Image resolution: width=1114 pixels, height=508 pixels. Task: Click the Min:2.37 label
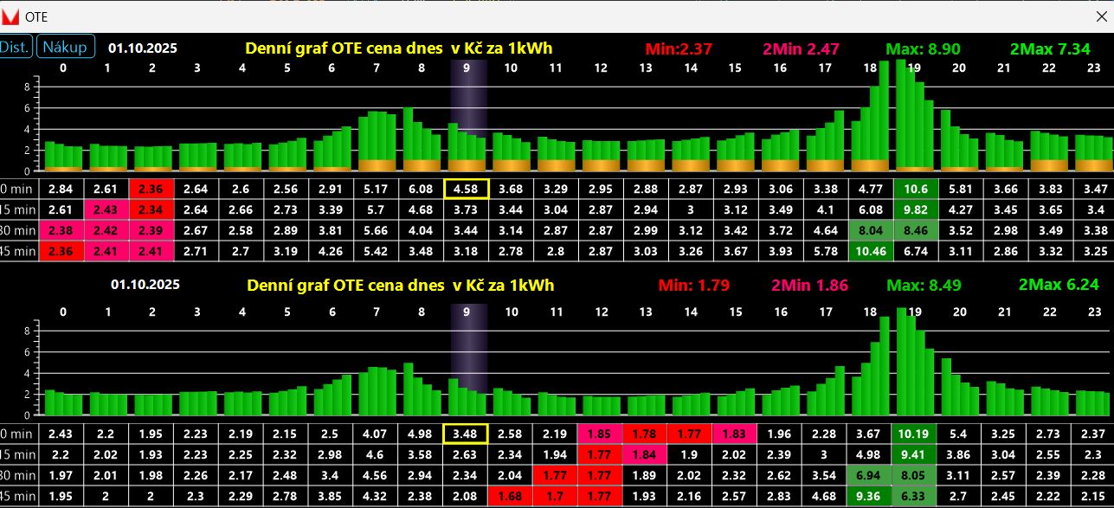coord(679,49)
